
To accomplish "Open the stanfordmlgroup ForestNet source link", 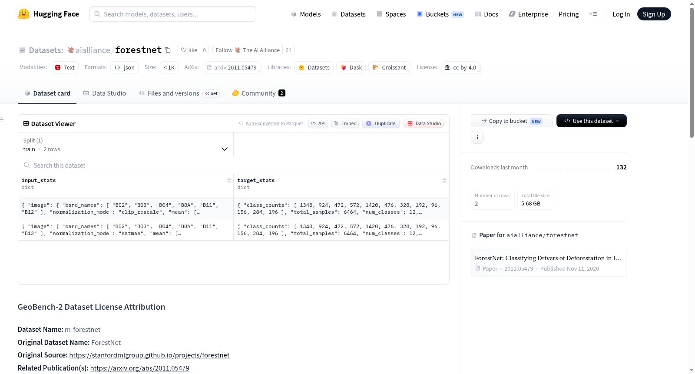I will 149,355.
